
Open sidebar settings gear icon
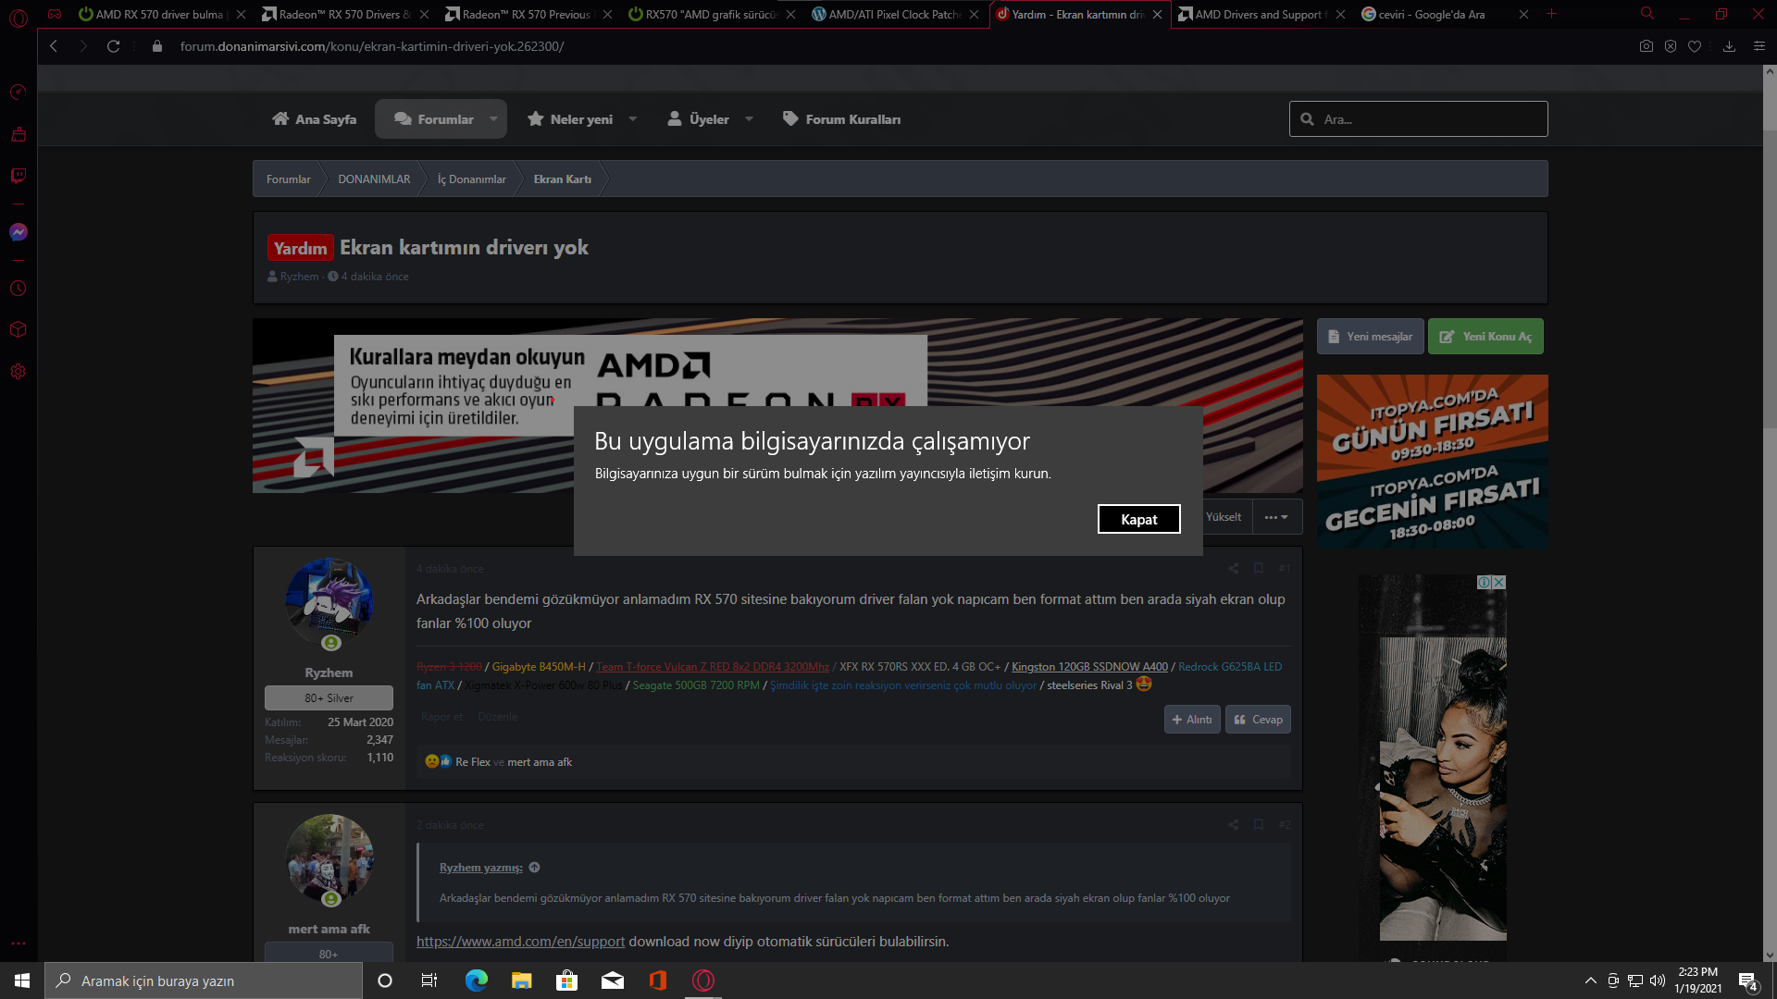pyautogui.click(x=18, y=372)
